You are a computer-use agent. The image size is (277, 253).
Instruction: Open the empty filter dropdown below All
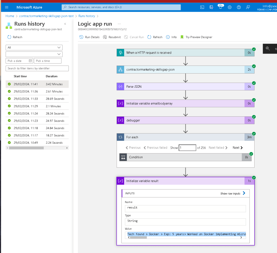34,54
